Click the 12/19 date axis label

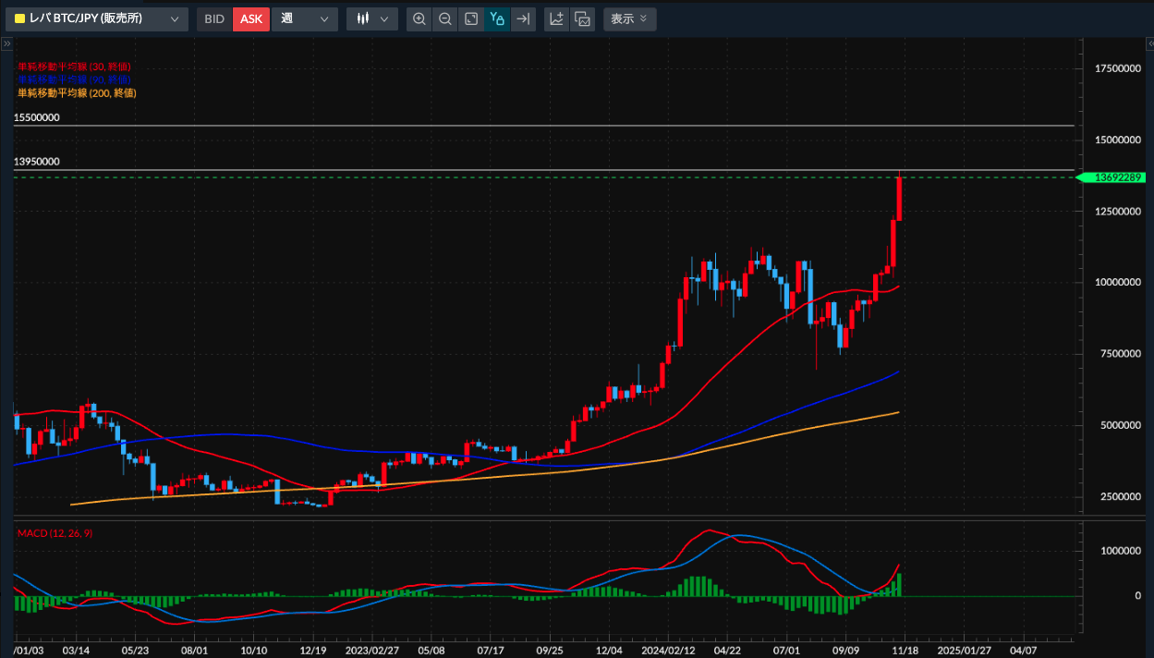(x=313, y=650)
